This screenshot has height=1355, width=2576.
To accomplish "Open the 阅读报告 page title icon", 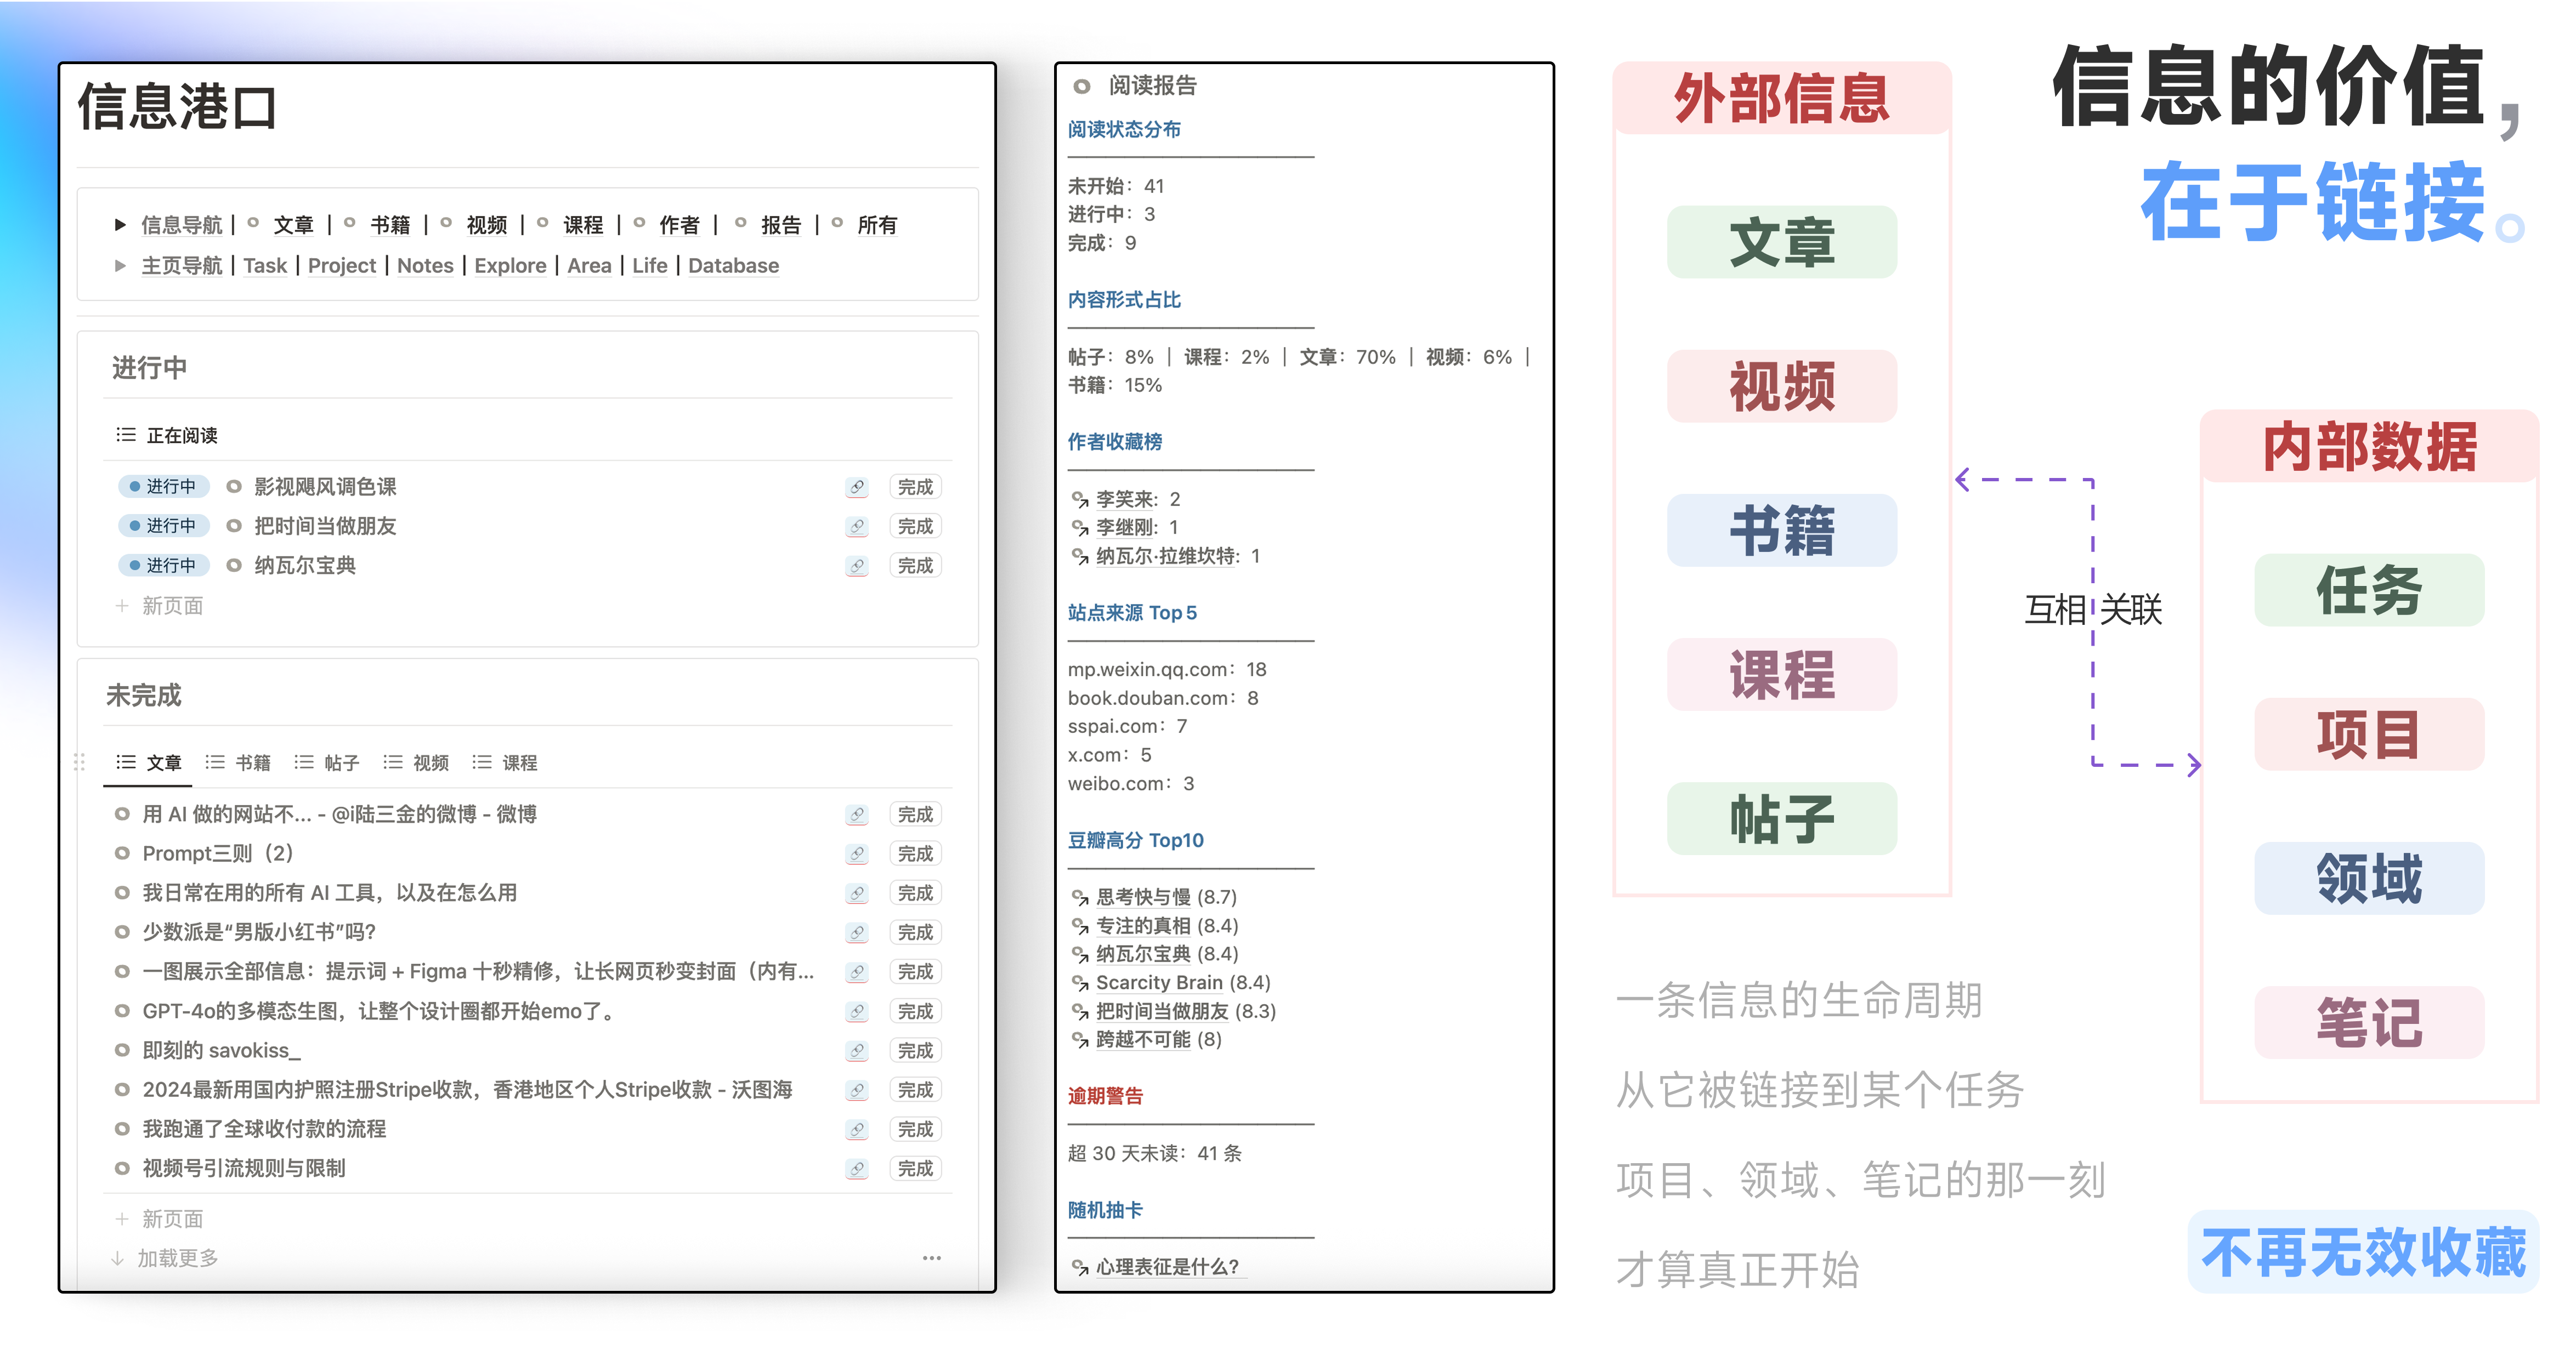I will click(x=1082, y=87).
